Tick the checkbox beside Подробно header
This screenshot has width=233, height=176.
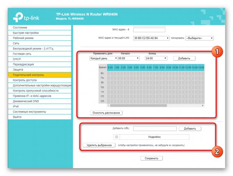[116, 137]
